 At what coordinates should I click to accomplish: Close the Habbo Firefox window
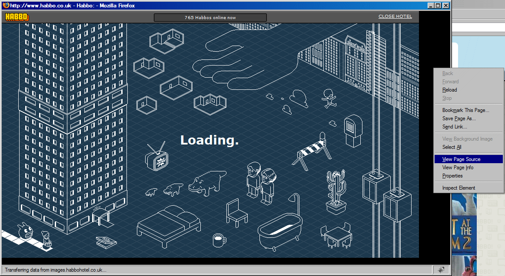tap(446, 6)
